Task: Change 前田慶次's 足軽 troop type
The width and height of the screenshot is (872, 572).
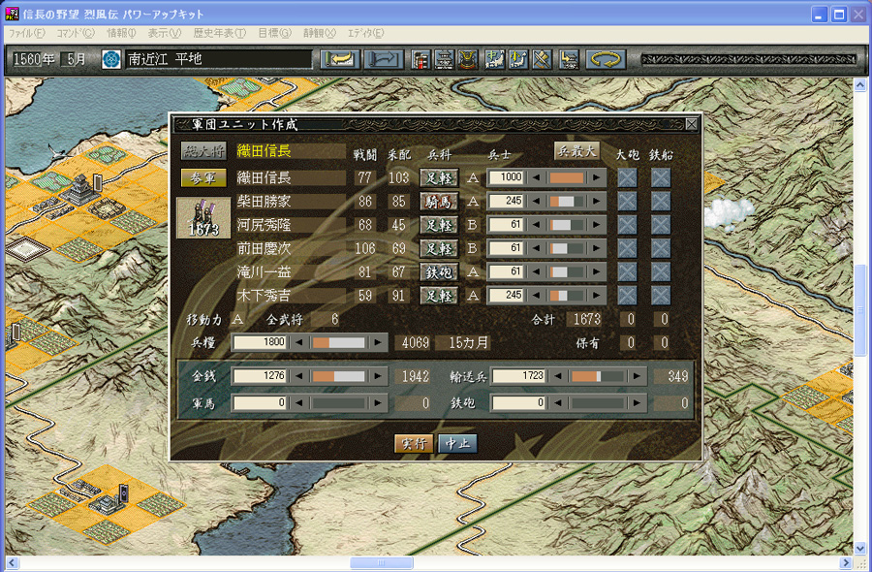Action: [439, 249]
